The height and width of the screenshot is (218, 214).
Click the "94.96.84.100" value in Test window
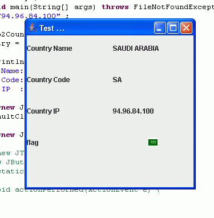[x=133, y=111]
